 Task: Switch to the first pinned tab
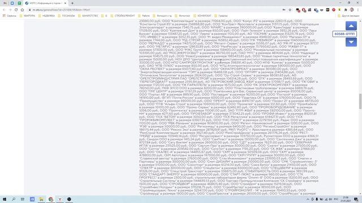pyautogui.click(x=5, y=3)
